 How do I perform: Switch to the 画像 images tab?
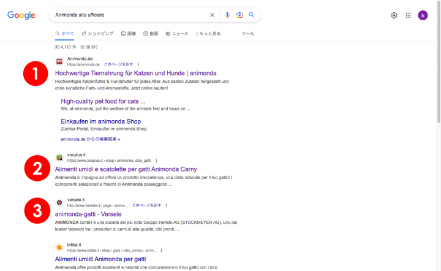[x=129, y=33]
